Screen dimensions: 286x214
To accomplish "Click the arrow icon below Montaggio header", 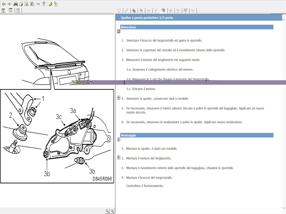I will (118, 139).
